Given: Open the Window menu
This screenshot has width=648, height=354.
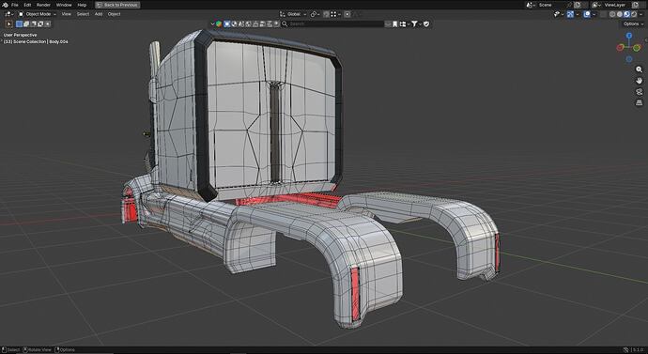Looking at the screenshot, I should pyautogui.click(x=64, y=5).
